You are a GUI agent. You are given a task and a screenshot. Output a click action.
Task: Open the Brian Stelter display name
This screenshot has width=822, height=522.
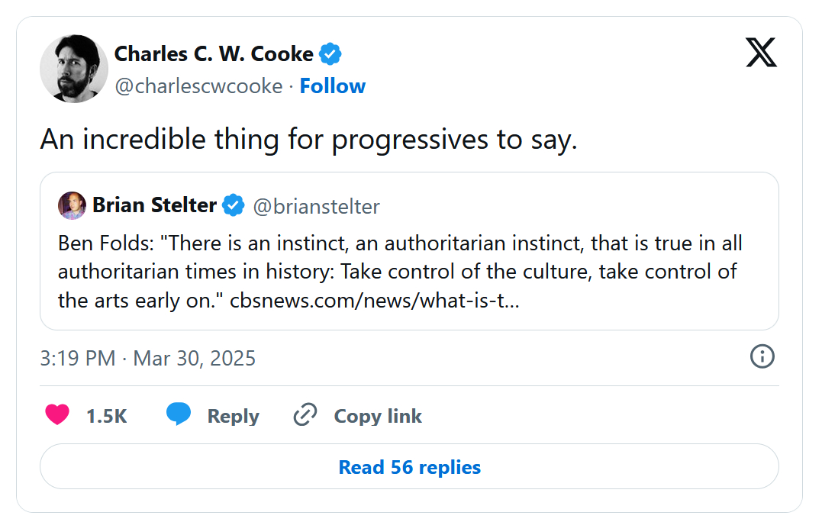[154, 205]
